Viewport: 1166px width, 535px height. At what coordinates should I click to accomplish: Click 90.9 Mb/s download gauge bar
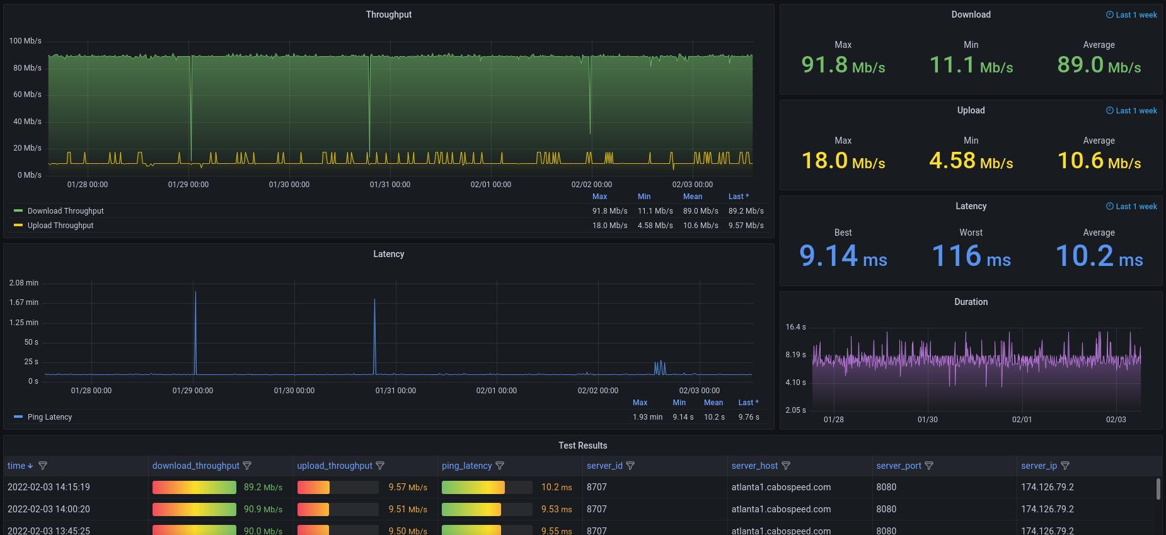pyautogui.click(x=194, y=509)
